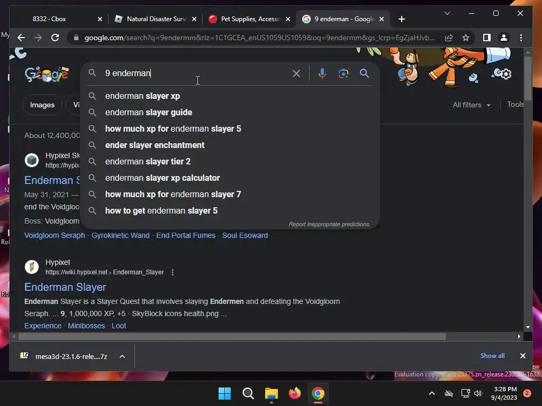Open the Experience sitelink
This screenshot has height=406, width=542.
click(x=42, y=326)
